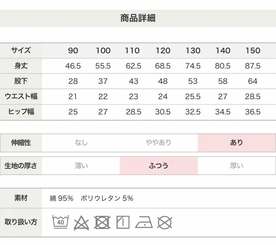
Task: Click the ウエスト幅 row label
Action: [21, 97]
